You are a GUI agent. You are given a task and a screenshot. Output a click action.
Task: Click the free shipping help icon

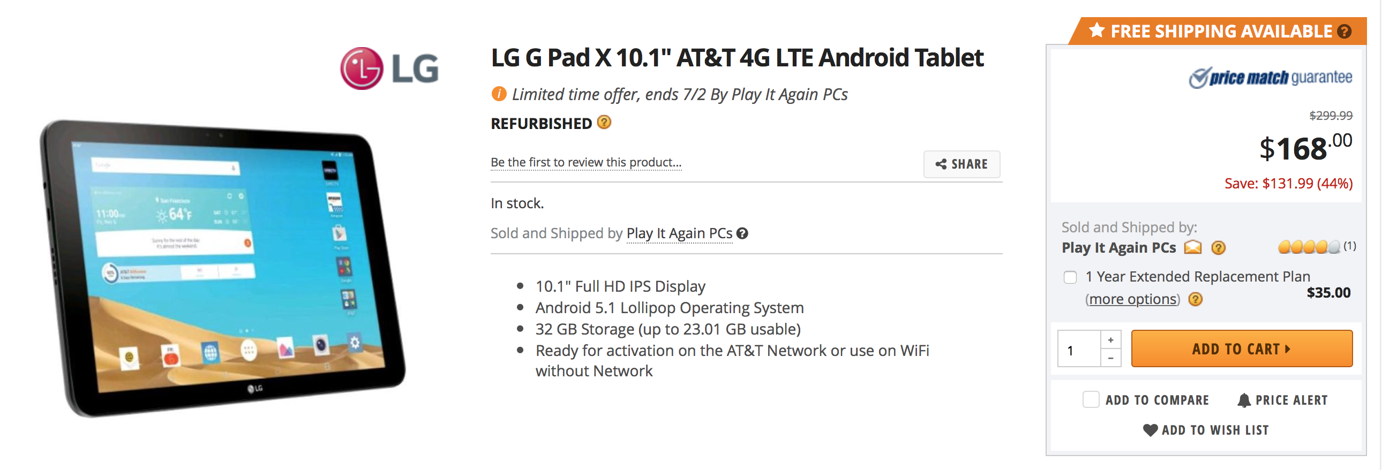[x=1344, y=32]
